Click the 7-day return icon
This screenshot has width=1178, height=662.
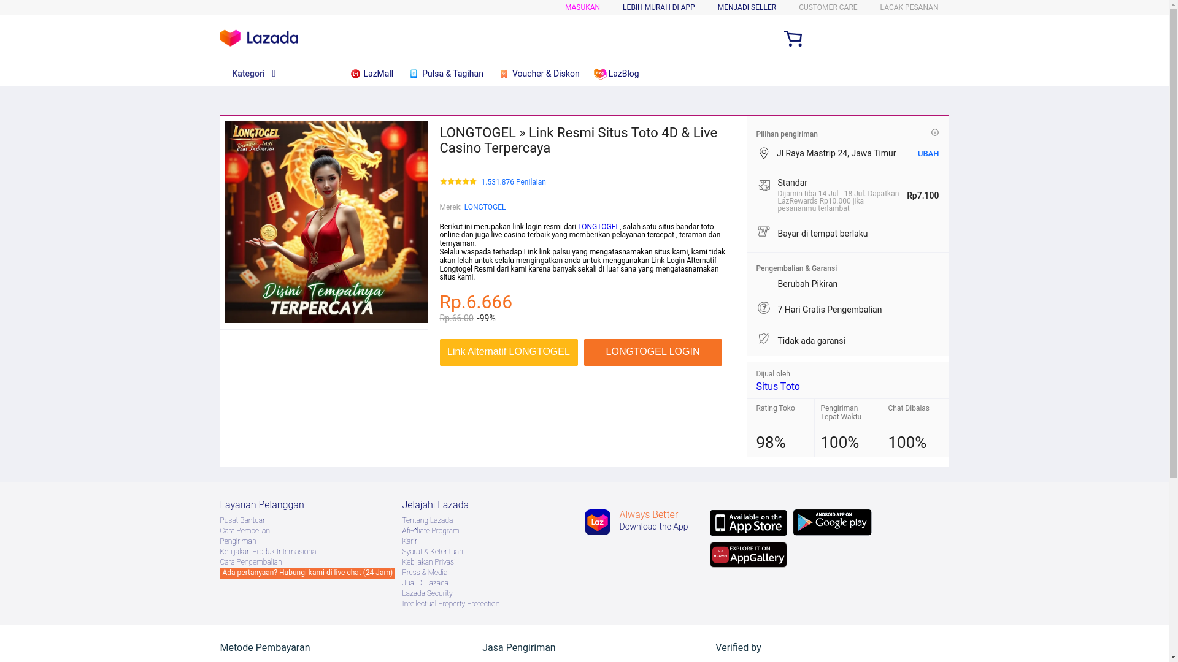(x=764, y=308)
